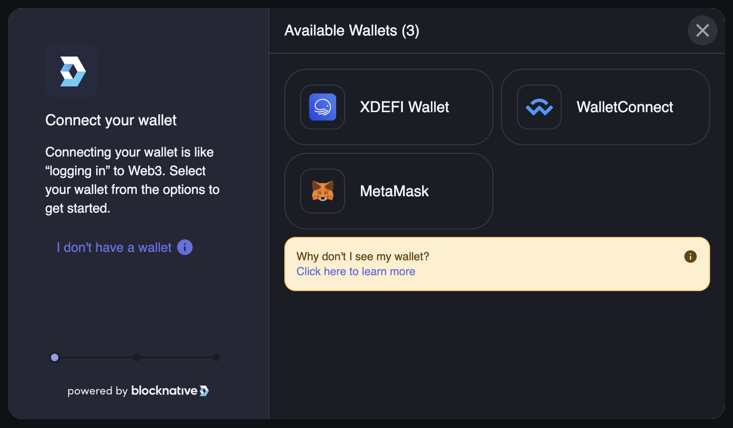Click info icon beside "I don't have a wallet"
The width and height of the screenshot is (733, 428).
pos(185,247)
